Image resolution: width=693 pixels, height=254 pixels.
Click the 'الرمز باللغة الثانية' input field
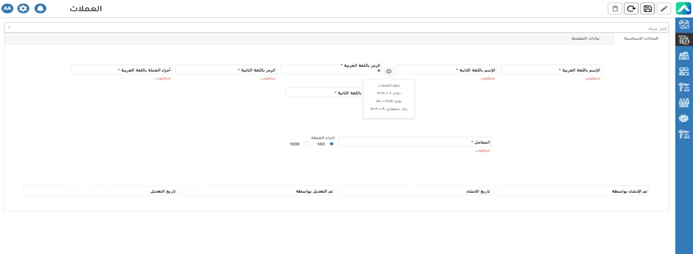(225, 70)
